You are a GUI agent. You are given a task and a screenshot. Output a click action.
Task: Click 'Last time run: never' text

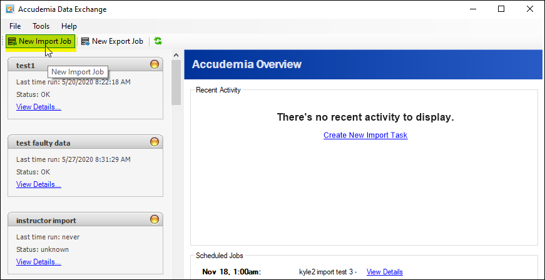(x=48, y=237)
